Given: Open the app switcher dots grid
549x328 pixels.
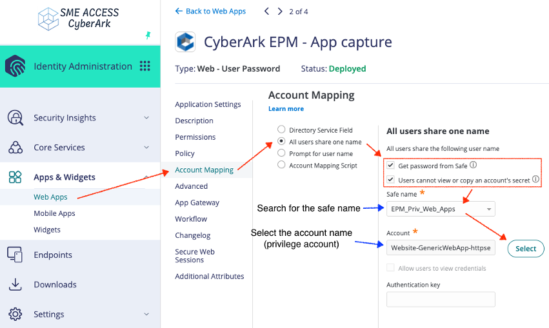Looking at the screenshot, I should pos(145,66).
